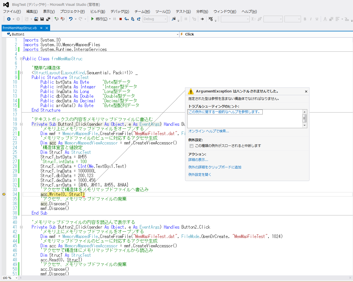Open the Button1 object dropdown

pos(177,34)
